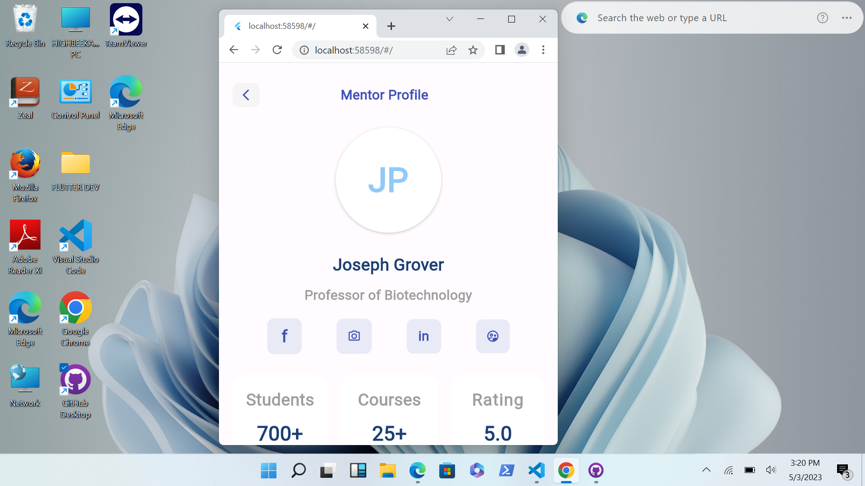Screen dimensions: 865x486
Task: Click the Courses 25+ card
Action: (x=389, y=410)
